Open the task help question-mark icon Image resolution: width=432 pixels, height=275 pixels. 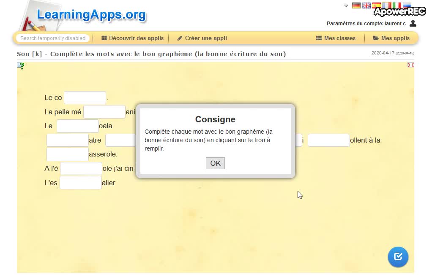tap(20, 65)
